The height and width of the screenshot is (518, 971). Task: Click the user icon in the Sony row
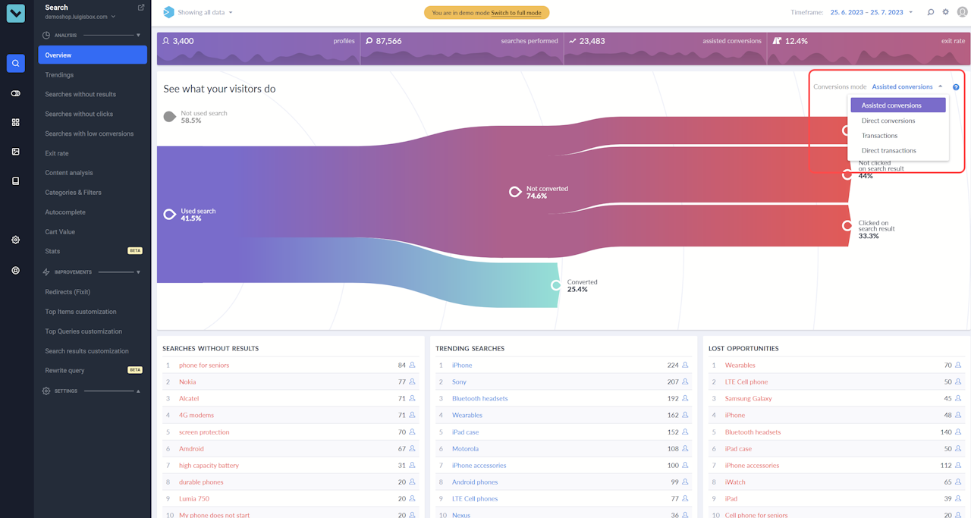[685, 381]
